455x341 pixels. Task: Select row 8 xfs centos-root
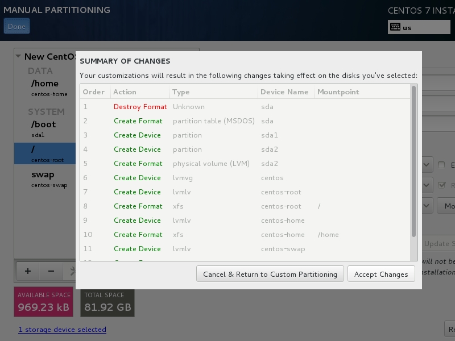tap(245, 206)
